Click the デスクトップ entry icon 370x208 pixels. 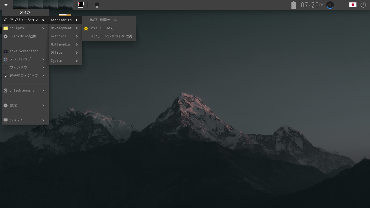pyautogui.click(x=5, y=59)
